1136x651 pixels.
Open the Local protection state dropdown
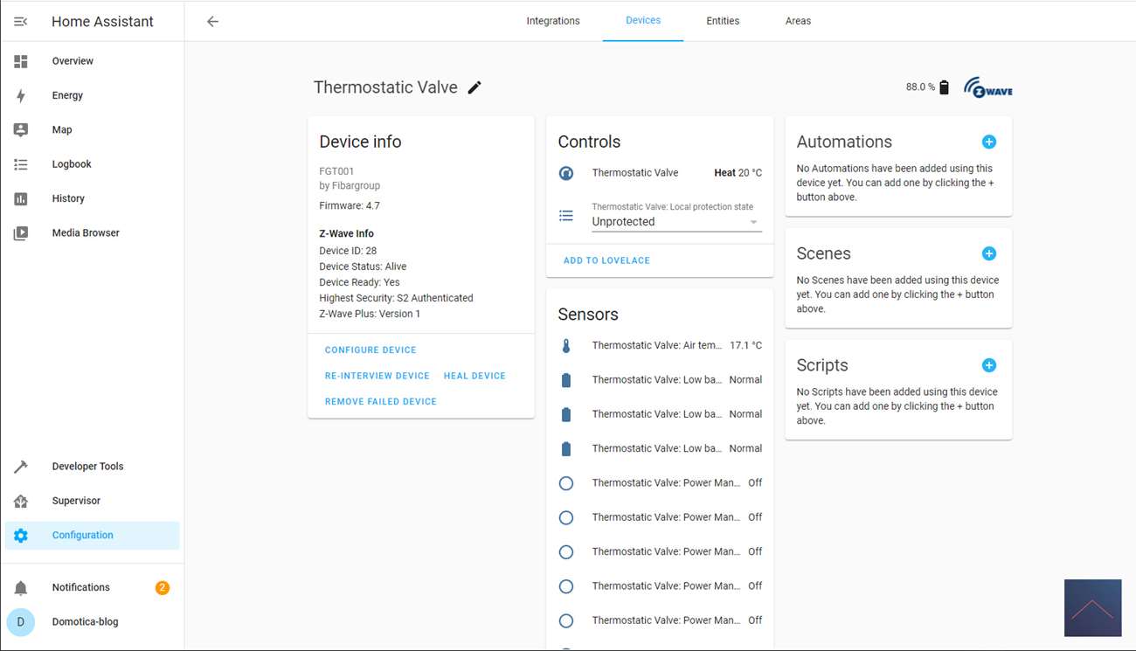[675, 222]
